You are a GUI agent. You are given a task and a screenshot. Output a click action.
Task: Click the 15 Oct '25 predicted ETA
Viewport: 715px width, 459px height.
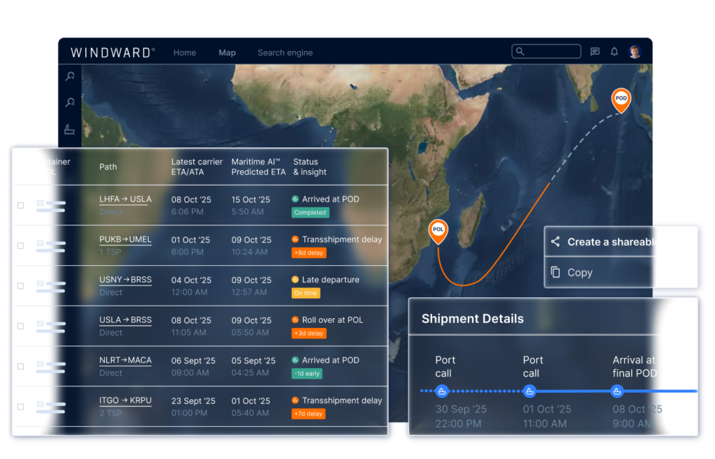251,200
